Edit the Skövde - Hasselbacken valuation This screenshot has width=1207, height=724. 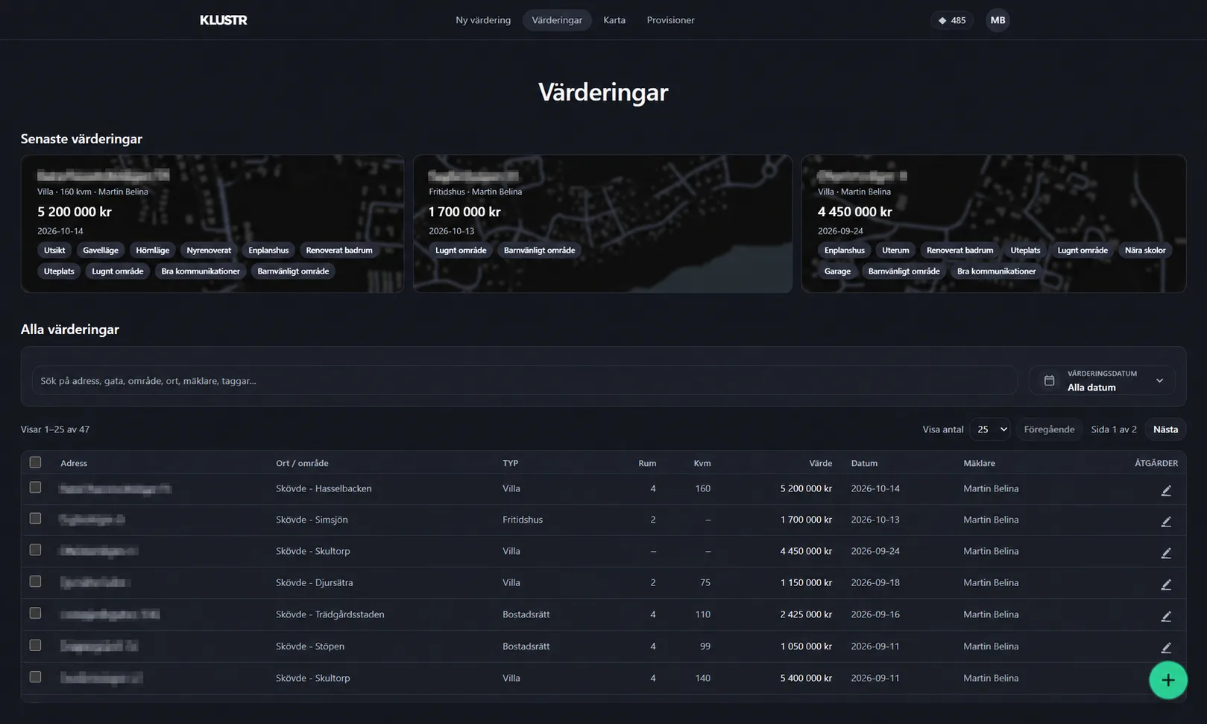click(1166, 490)
